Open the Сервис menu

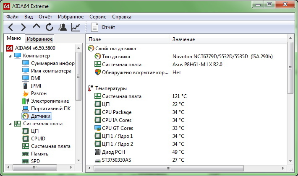98,17
